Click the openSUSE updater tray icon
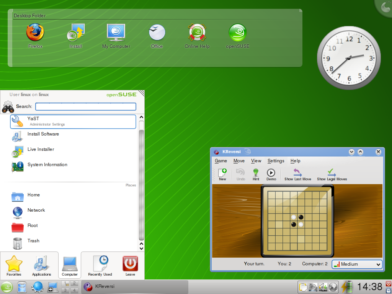The width and height of the screenshot is (392, 294). click(313, 287)
